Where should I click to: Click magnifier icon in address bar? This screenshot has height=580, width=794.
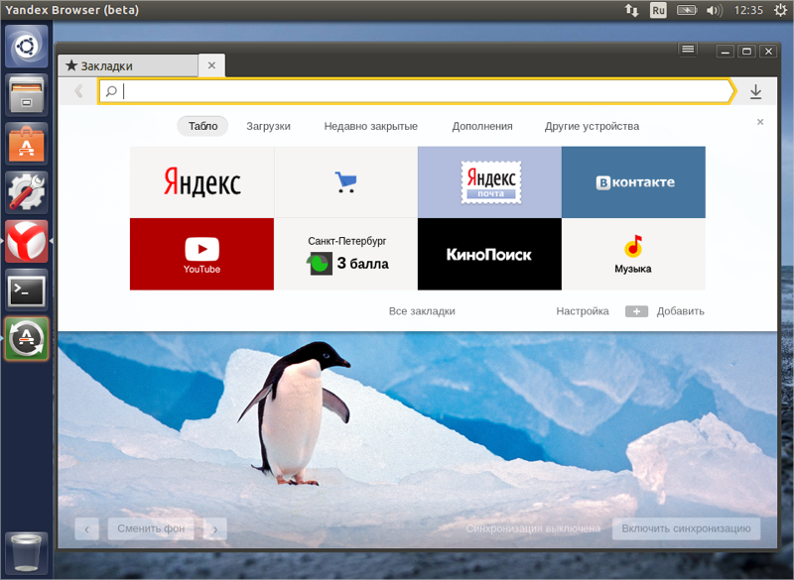(111, 91)
